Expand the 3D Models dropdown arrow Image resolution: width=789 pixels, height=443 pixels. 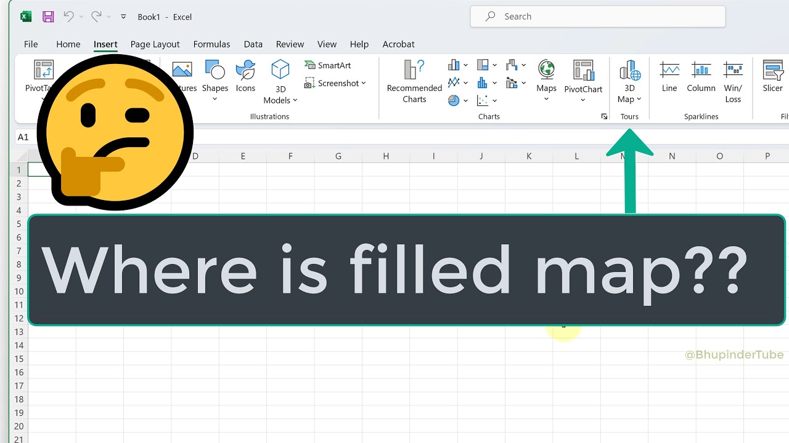click(x=295, y=100)
